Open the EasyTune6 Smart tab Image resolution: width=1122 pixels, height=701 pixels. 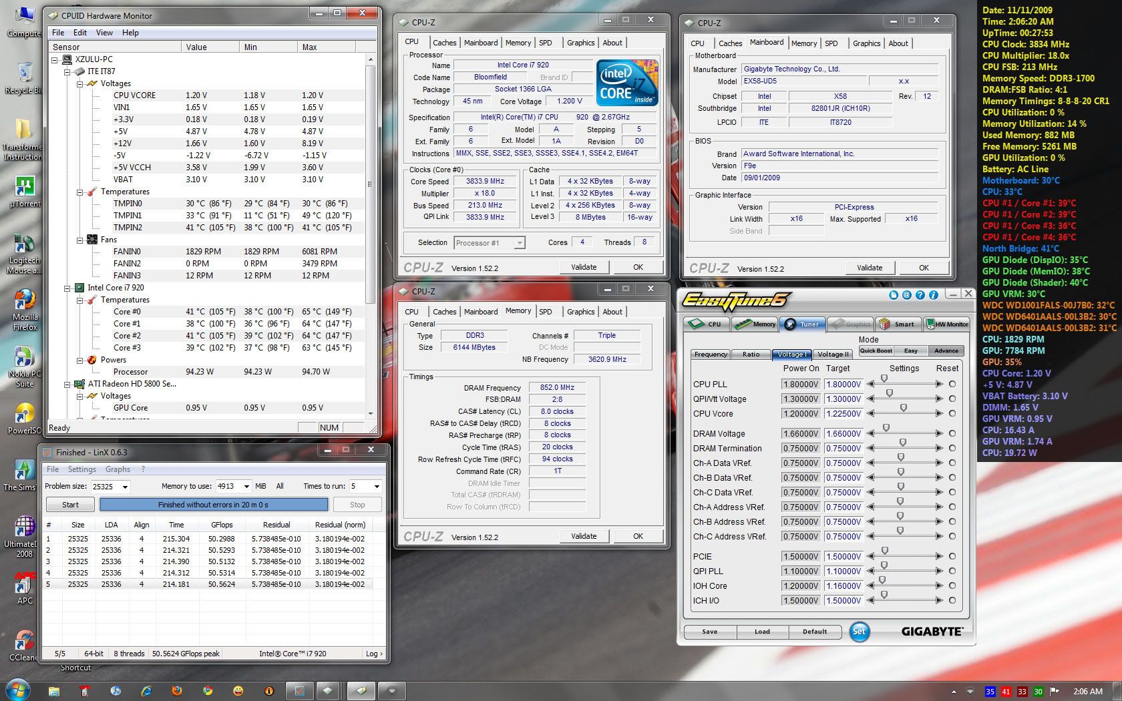point(898,324)
